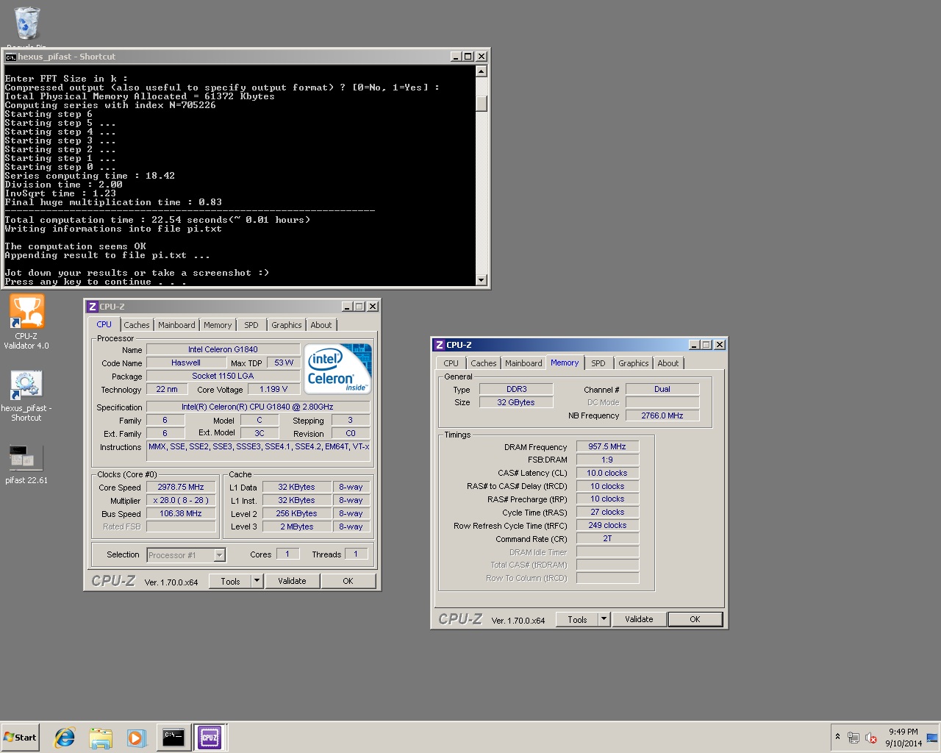Click the Intel Celeron G1840 name field
941x753 pixels.
pos(223,349)
